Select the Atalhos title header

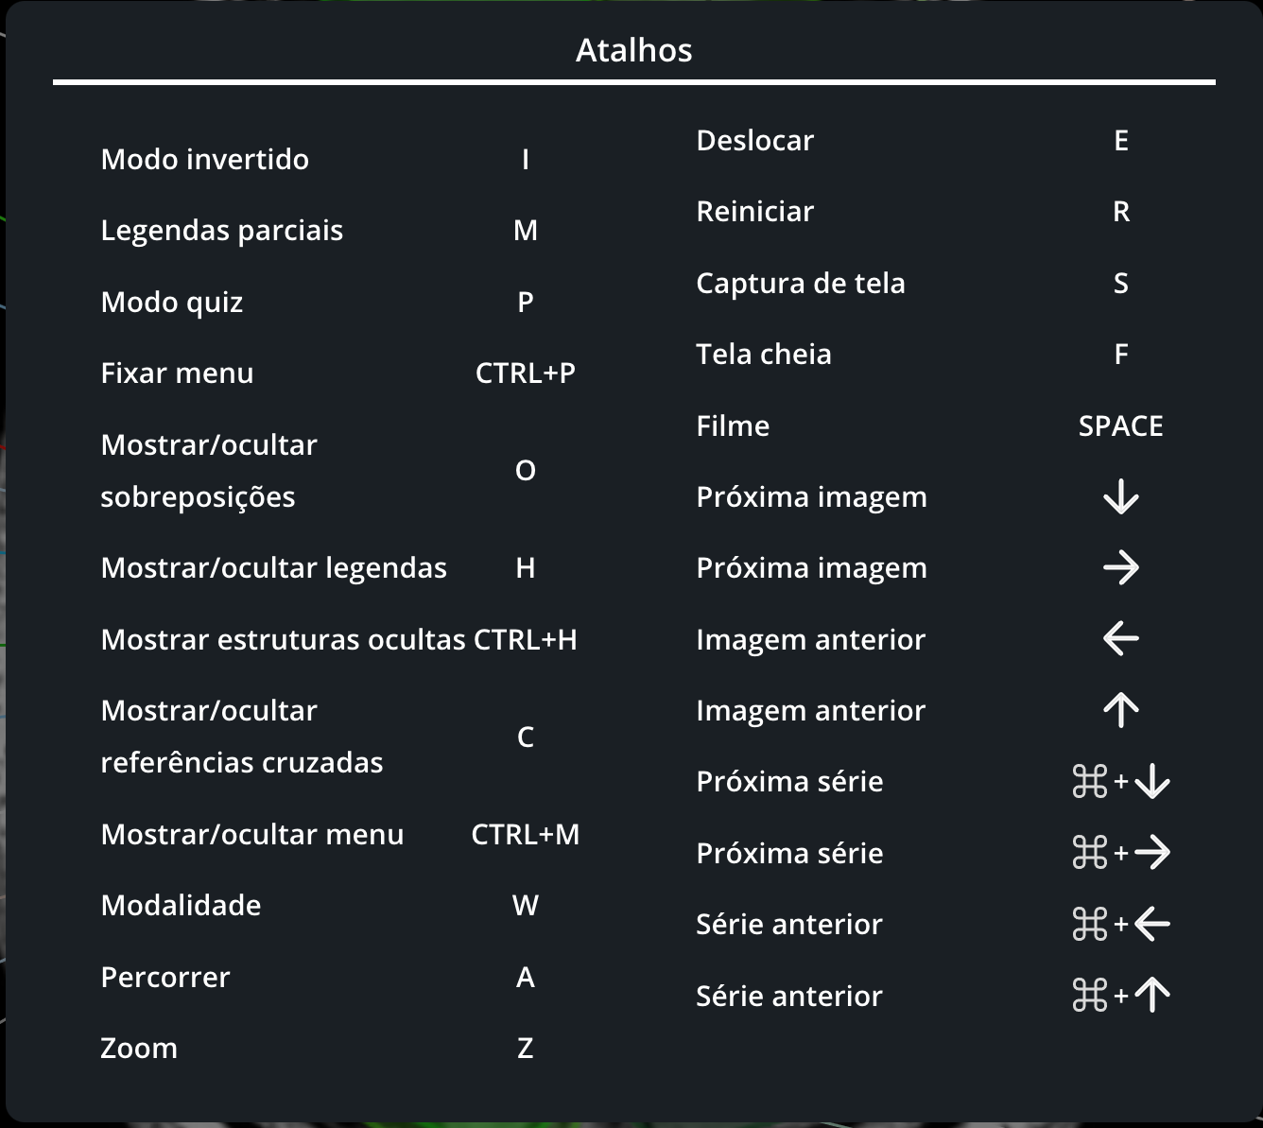click(x=634, y=50)
